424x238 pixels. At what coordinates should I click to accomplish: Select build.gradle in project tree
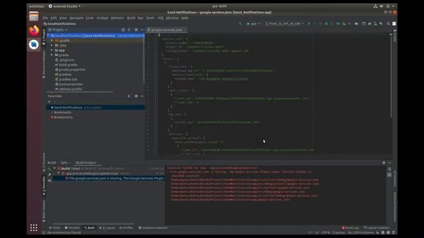click(66, 65)
